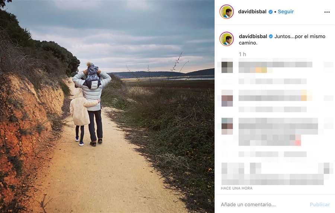
Task: Click the first blurred commenter avatar
Action: tap(227, 67)
